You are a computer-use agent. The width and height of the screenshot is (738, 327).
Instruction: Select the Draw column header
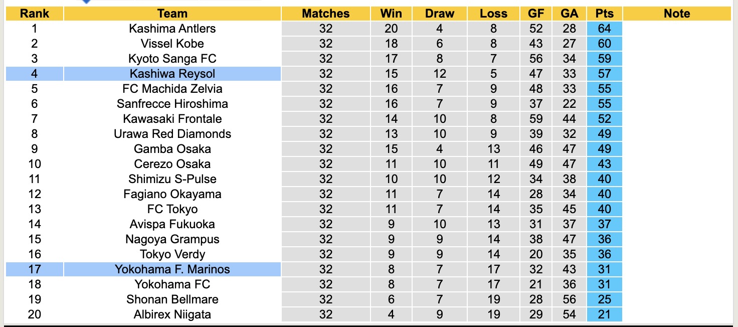[x=439, y=14]
